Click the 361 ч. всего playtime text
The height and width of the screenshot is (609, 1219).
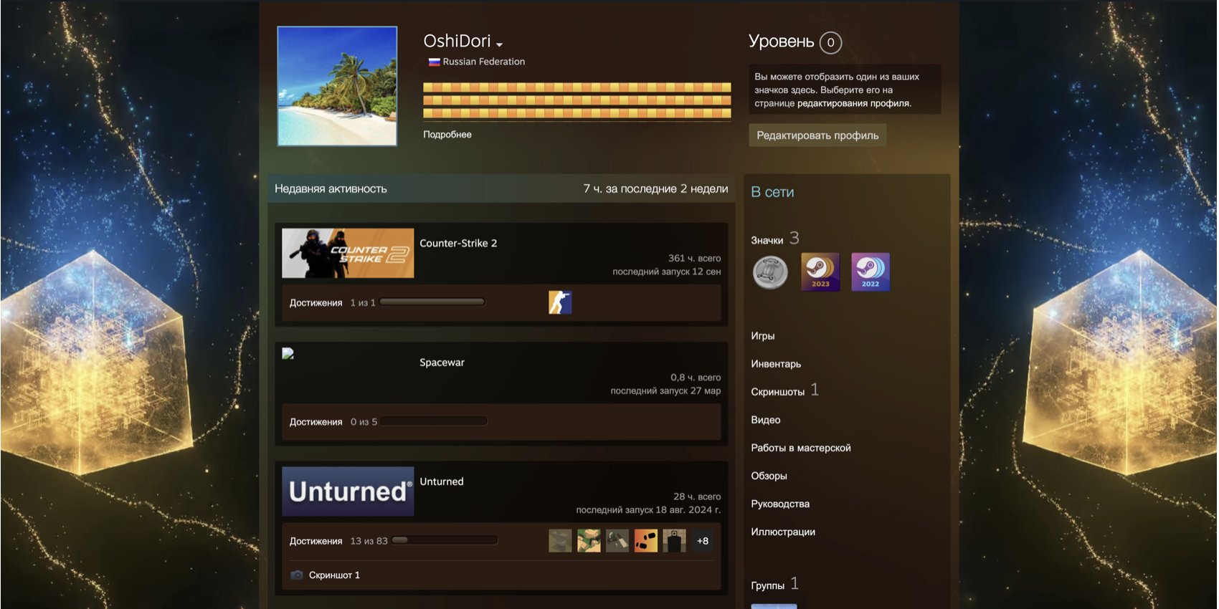coord(694,258)
